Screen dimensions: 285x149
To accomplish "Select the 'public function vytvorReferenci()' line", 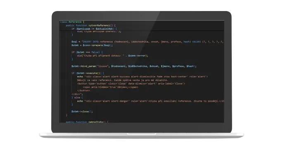I will point(90,26).
